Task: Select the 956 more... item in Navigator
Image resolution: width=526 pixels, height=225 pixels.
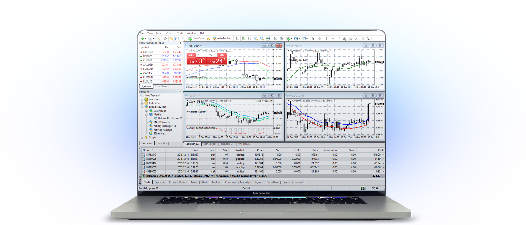Action: coord(160,134)
